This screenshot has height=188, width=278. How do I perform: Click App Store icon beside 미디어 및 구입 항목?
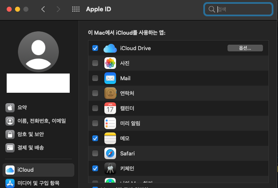[10, 183]
